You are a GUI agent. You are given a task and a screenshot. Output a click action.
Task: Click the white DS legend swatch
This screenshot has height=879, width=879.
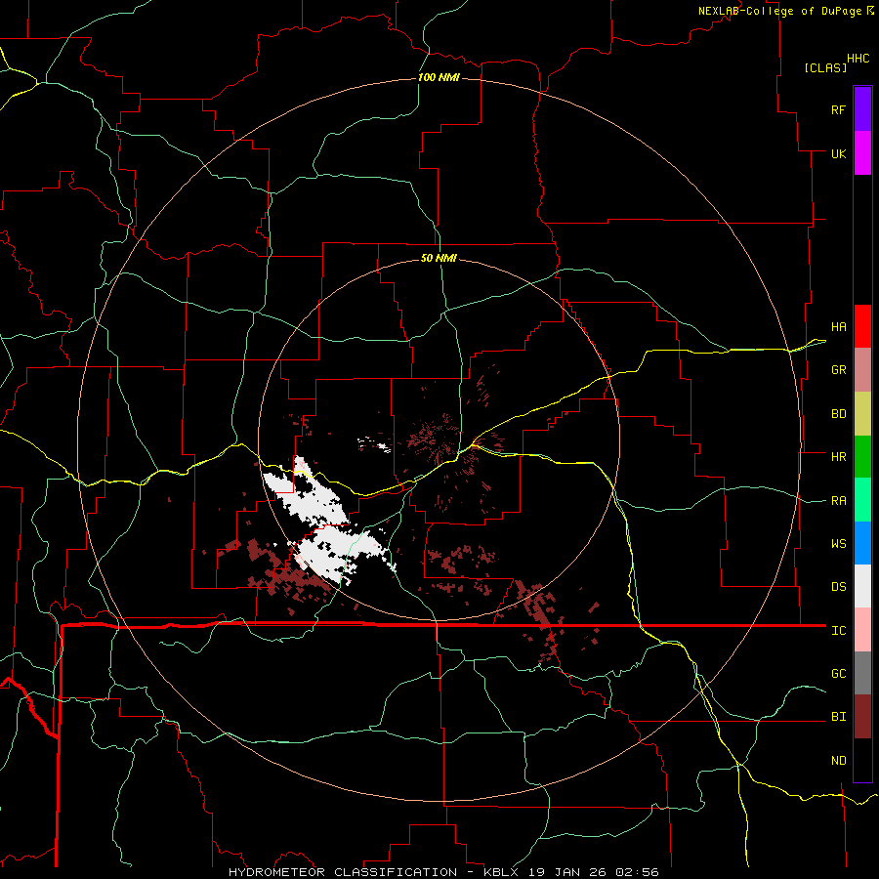(862, 586)
